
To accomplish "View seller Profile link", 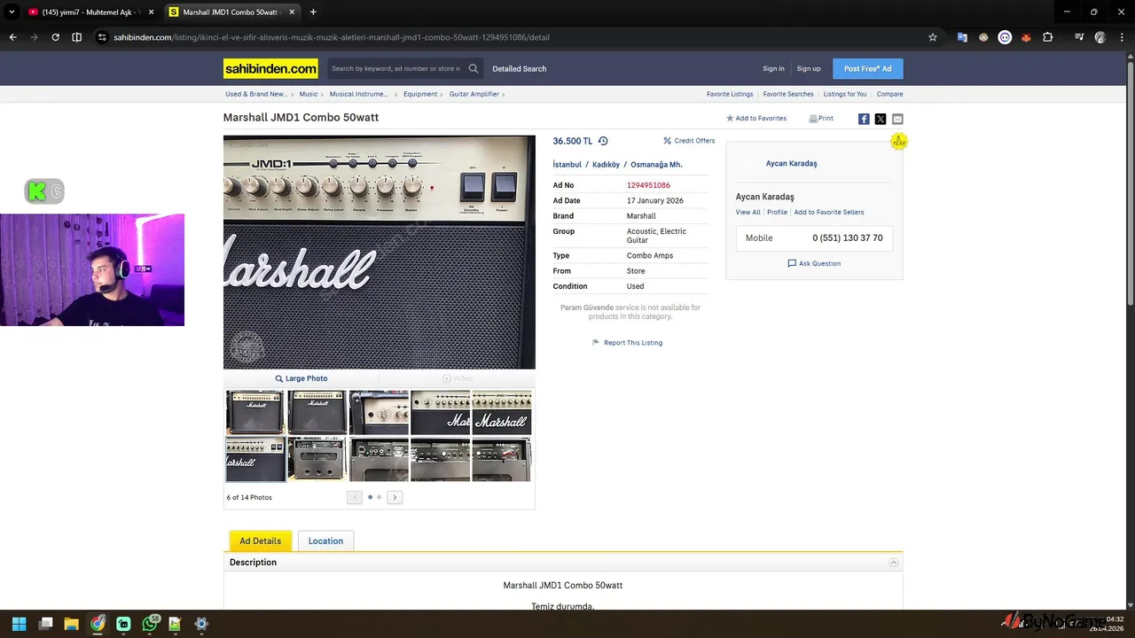I will click(777, 213).
